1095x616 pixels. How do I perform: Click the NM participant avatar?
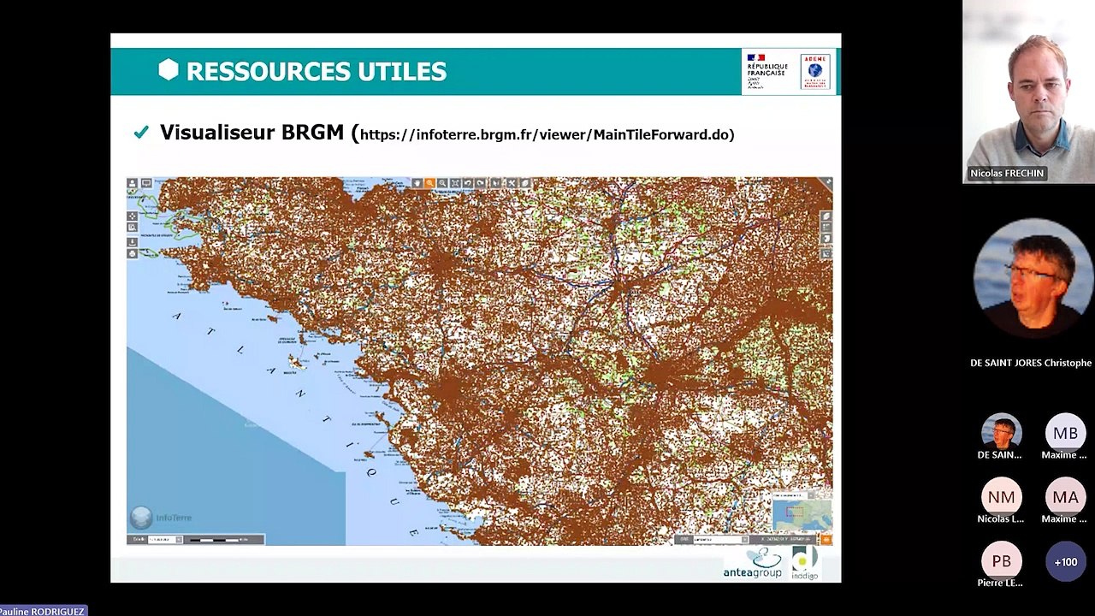point(1001,497)
